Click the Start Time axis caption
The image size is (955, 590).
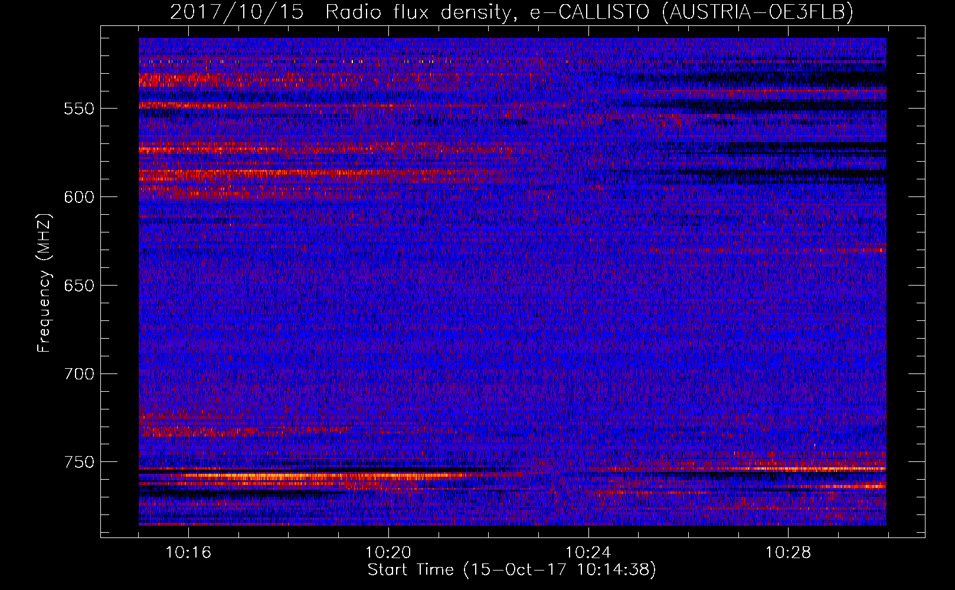click(512, 570)
